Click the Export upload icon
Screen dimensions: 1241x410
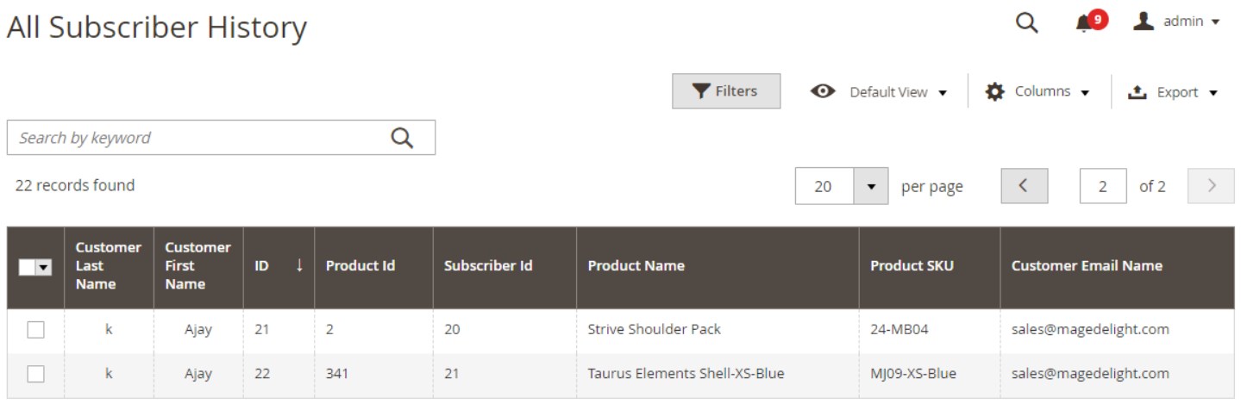1138,92
